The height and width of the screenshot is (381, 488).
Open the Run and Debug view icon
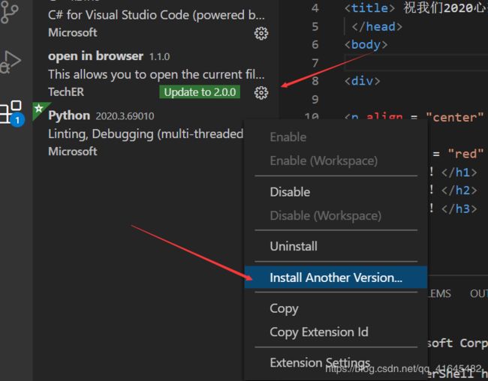click(11, 62)
